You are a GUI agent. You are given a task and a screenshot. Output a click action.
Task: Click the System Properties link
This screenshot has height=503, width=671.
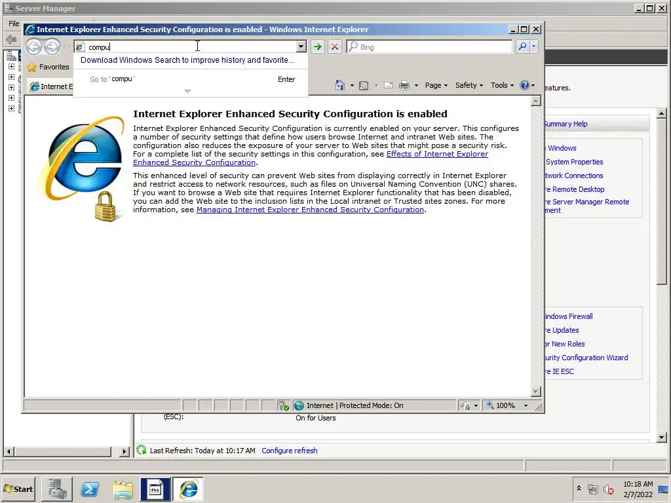pos(574,162)
